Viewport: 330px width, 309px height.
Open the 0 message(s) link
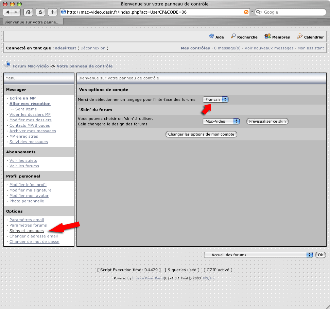click(x=227, y=48)
